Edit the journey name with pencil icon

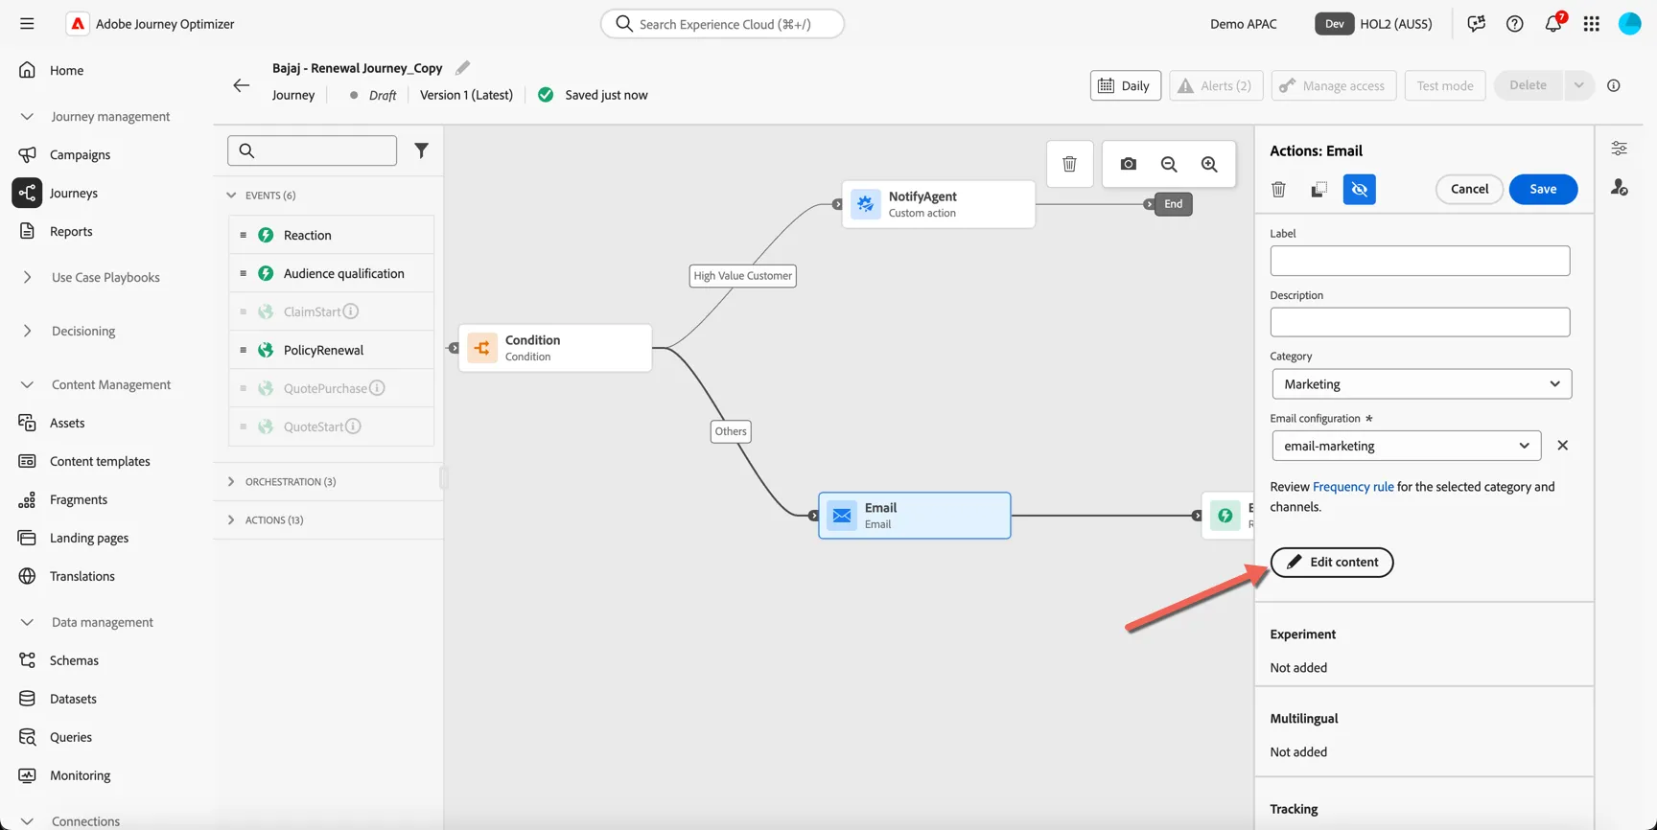(x=463, y=68)
